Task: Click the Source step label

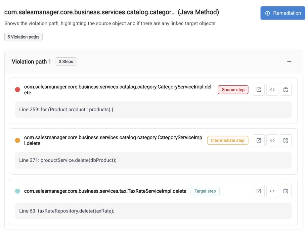Action: pos(233,90)
